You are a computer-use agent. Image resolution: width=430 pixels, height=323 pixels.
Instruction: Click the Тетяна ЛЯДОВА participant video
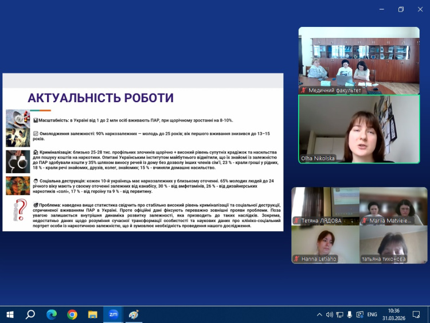(x=325, y=206)
